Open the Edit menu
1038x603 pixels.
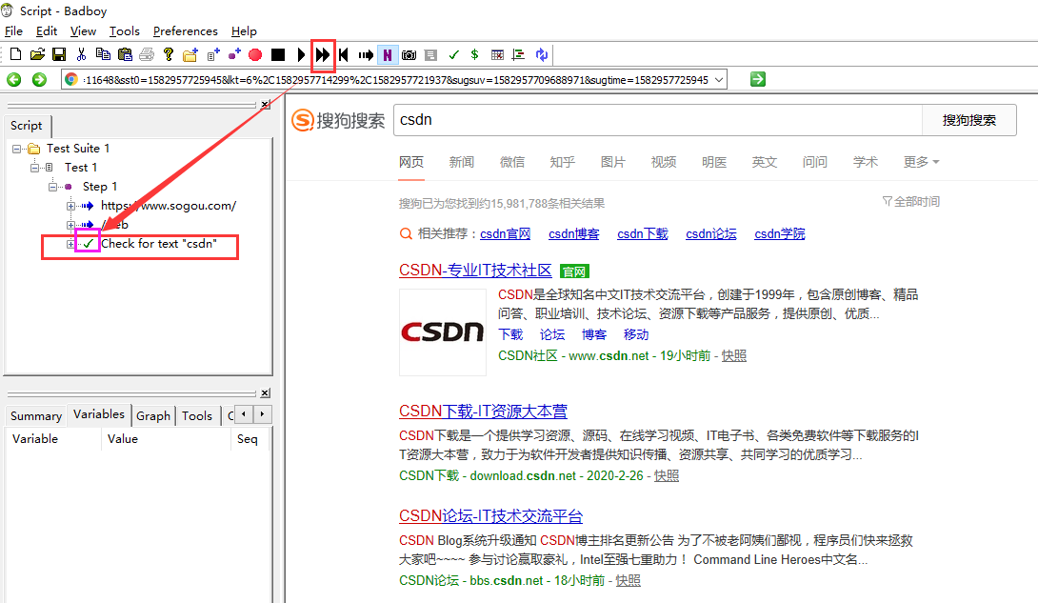click(x=47, y=31)
